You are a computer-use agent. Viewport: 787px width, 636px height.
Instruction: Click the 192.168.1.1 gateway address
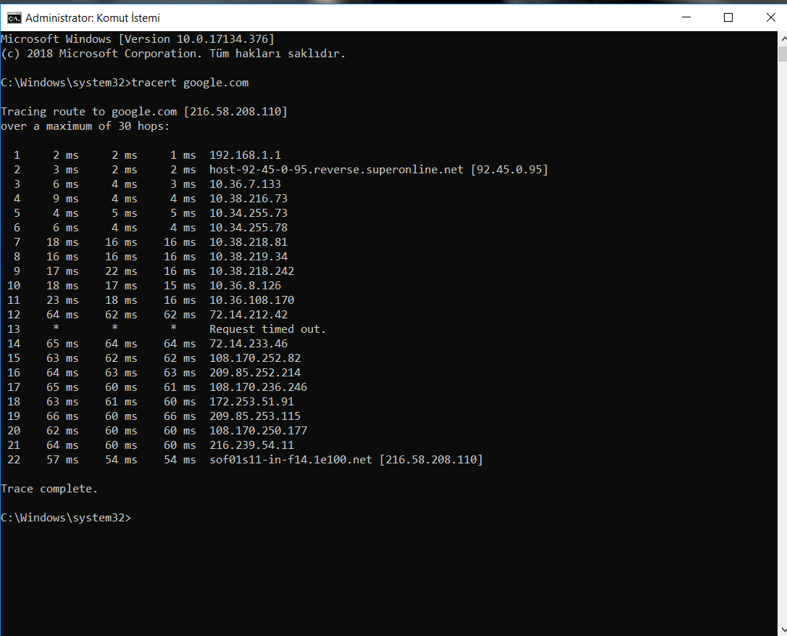point(245,155)
